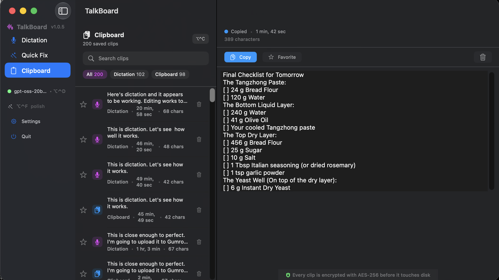Image resolution: width=499 pixels, height=280 pixels.
Task: Favorite the 48 chars dictation clip
Action: click(x=83, y=140)
